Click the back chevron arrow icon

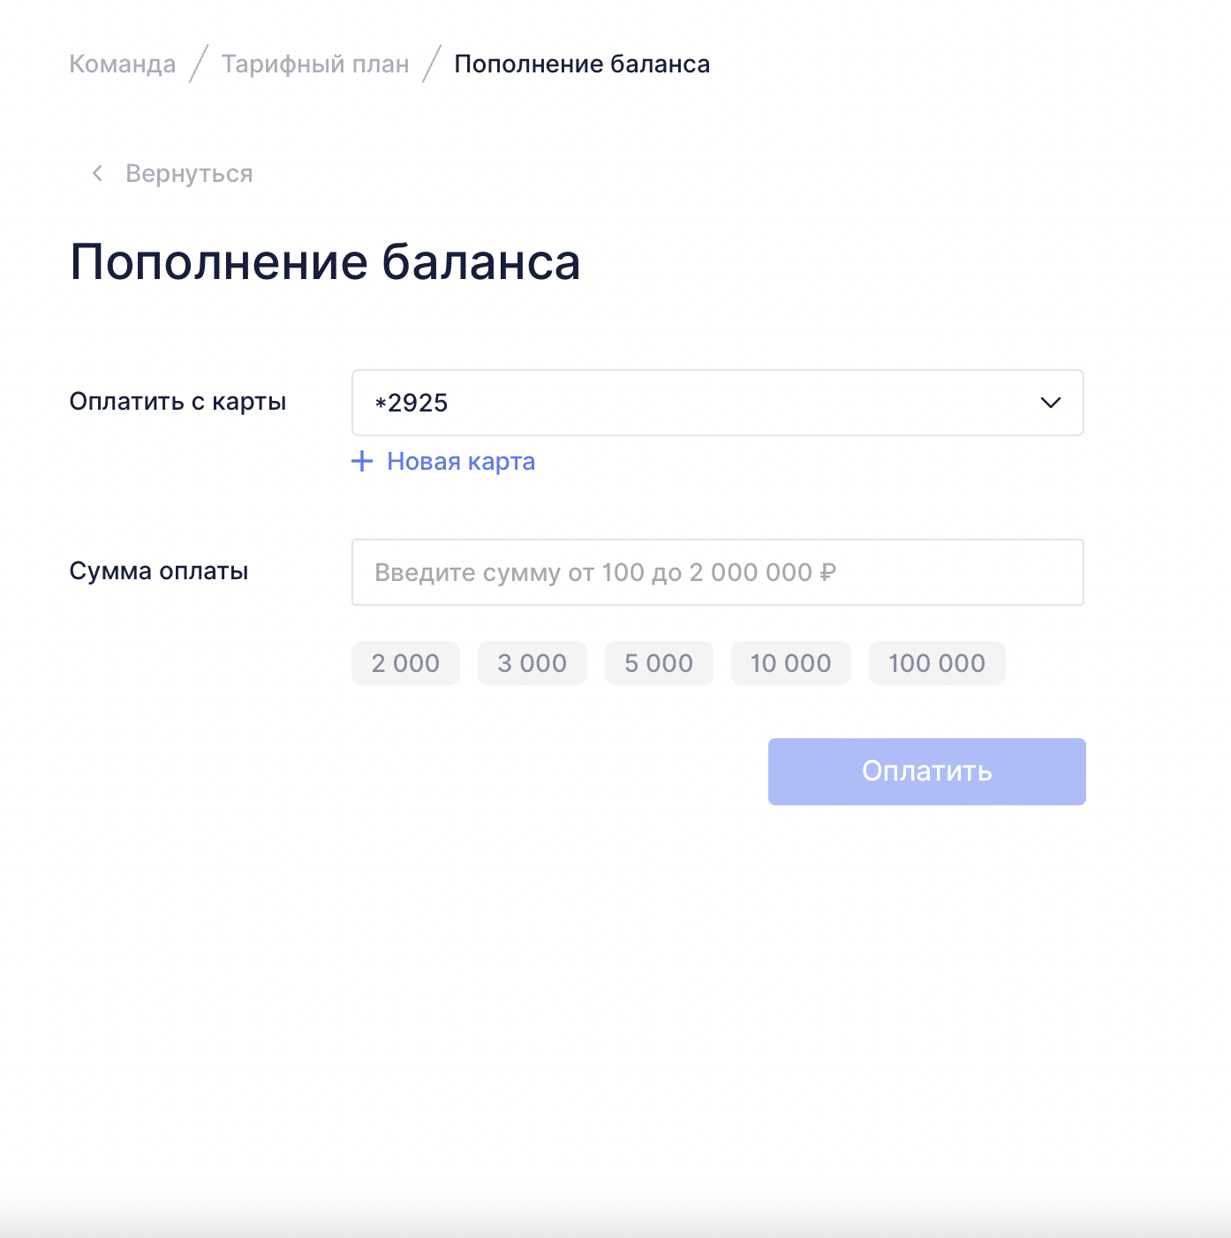(97, 173)
